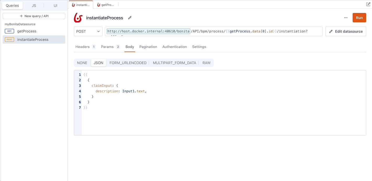Open the POST HTTP method dropdown
This screenshot has width=372, height=181.
[88, 31]
